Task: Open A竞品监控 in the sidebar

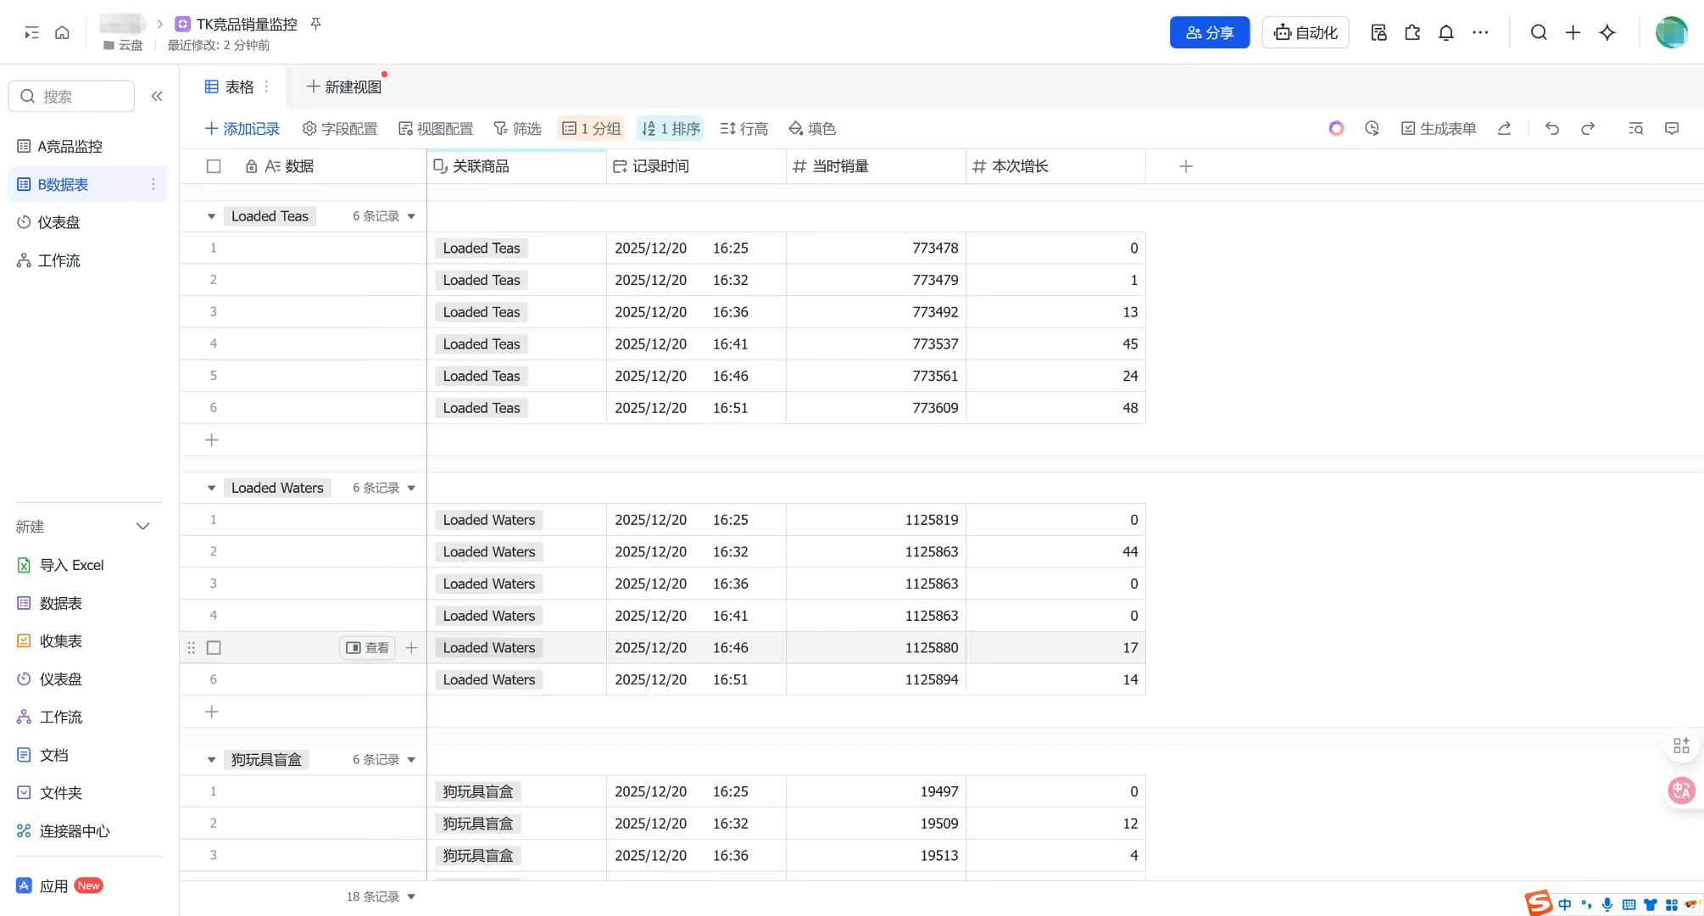Action: pyautogui.click(x=70, y=146)
